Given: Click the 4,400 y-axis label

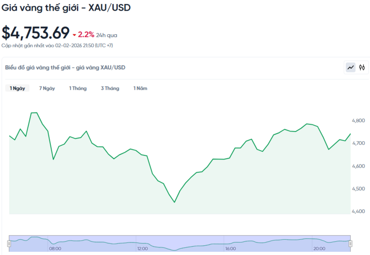Looking at the screenshot, I should [x=358, y=211].
